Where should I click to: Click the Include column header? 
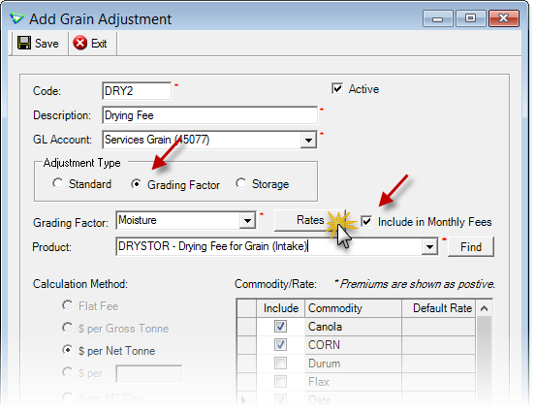[281, 308]
